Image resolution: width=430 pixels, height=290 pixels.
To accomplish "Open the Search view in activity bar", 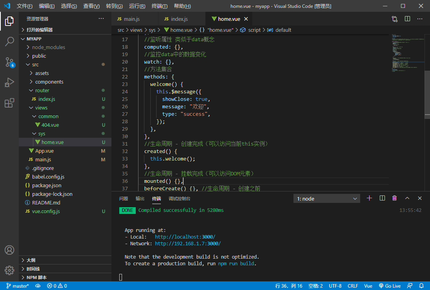I will coord(9,42).
